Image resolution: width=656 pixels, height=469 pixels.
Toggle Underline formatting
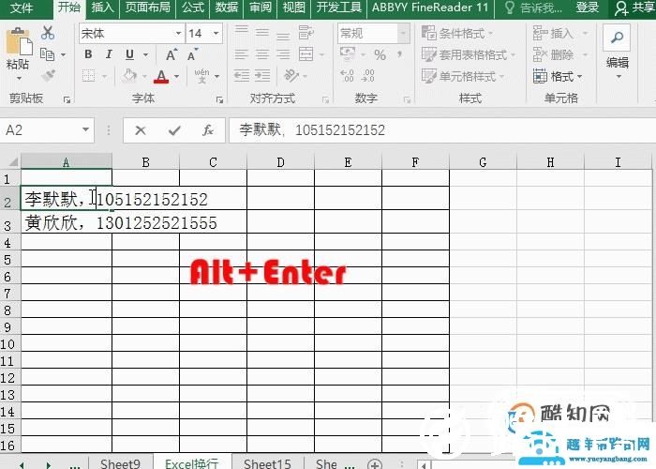click(x=129, y=54)
